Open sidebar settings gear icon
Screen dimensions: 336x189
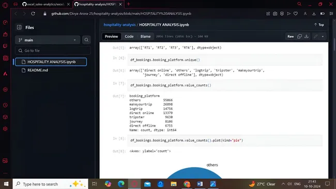pos(5,129)
